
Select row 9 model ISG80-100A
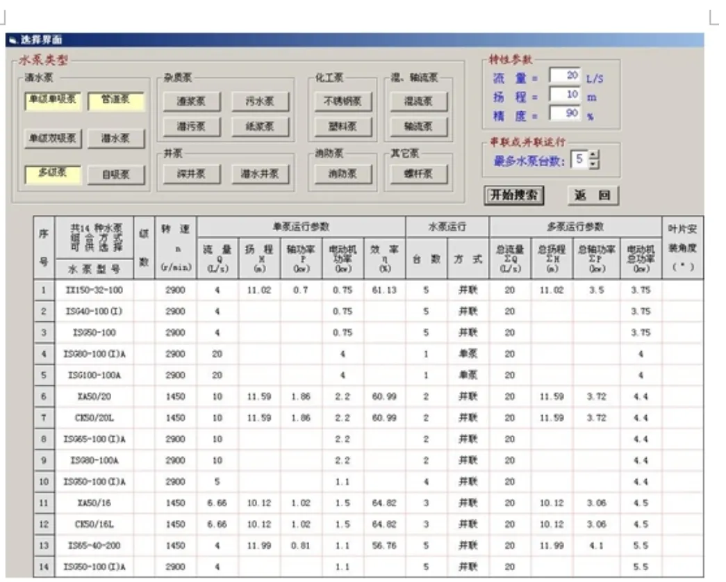point(94,460)
